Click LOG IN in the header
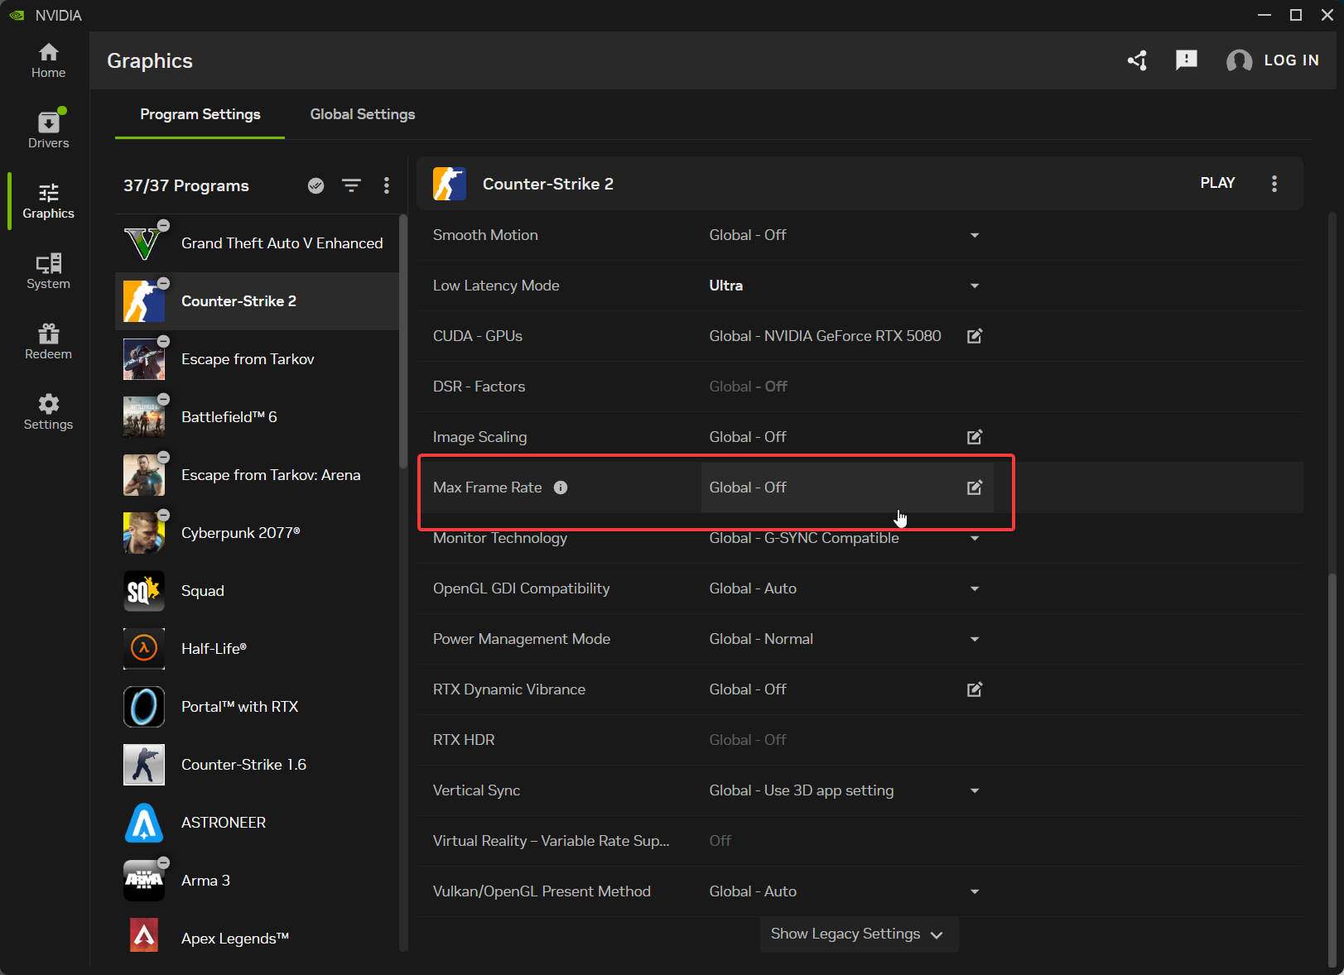The height and width of the screenshot is (975, 1344). (1273, 60)
